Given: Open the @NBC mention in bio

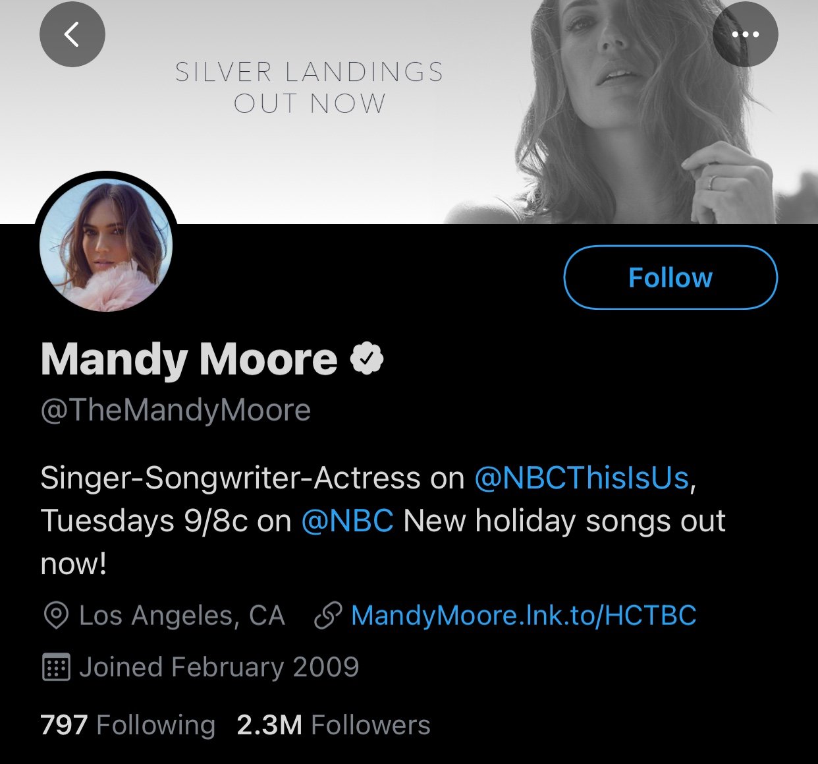Looking at the screenshot, I should click(x=347, y=521).
